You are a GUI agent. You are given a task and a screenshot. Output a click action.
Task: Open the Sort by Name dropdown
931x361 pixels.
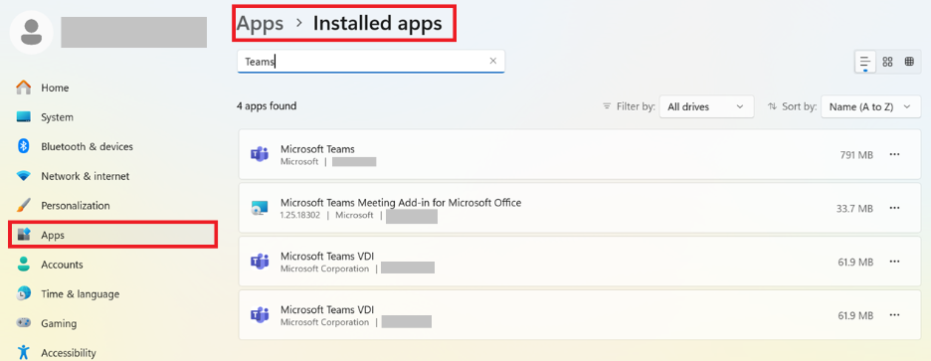point(870,106)
